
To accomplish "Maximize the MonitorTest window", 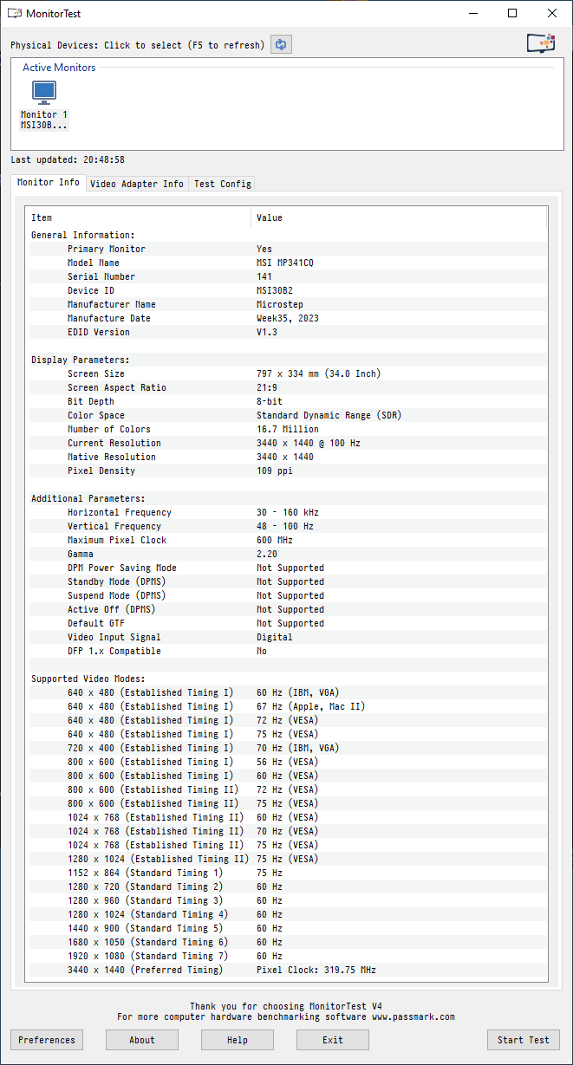I will coord(512,14).
